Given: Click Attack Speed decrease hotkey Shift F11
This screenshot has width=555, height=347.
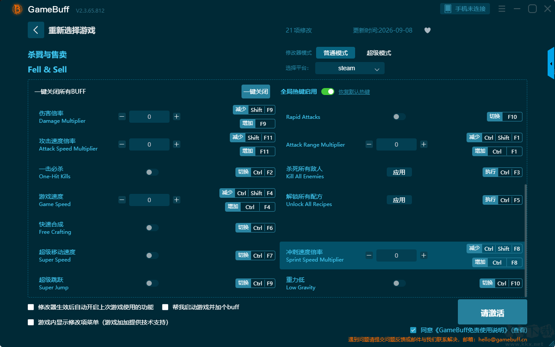Looking at the screenshot, I should [x=252, y=137].
